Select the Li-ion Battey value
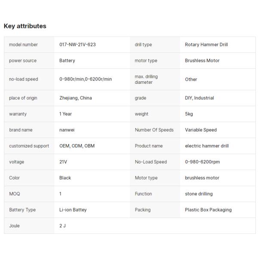 (x=73, y=210)
